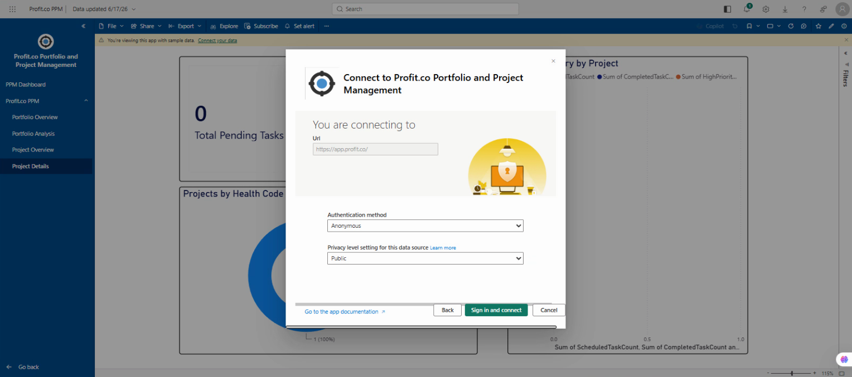Open the user account avatar
This screenshot has height=377, width=852.
(x=842, y=9)
